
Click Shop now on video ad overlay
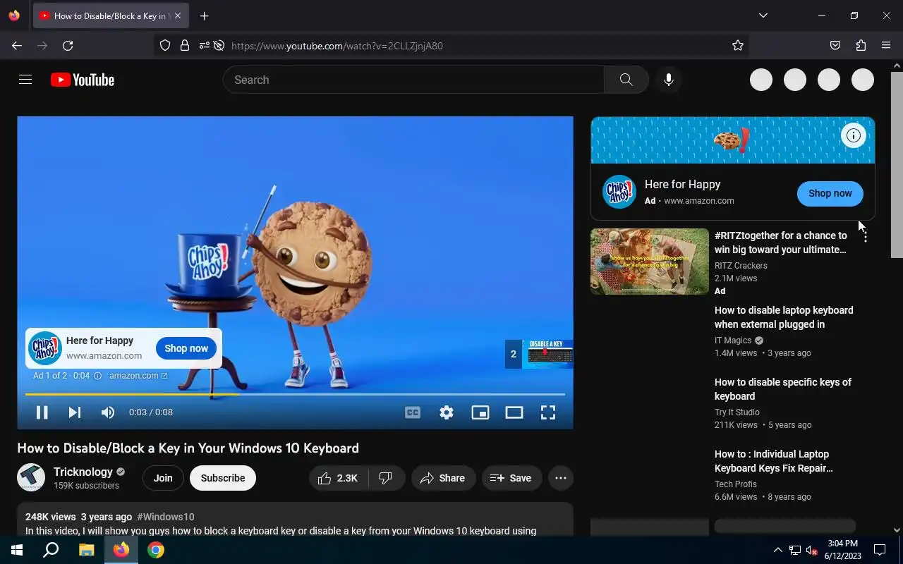(x=186, y=348)
